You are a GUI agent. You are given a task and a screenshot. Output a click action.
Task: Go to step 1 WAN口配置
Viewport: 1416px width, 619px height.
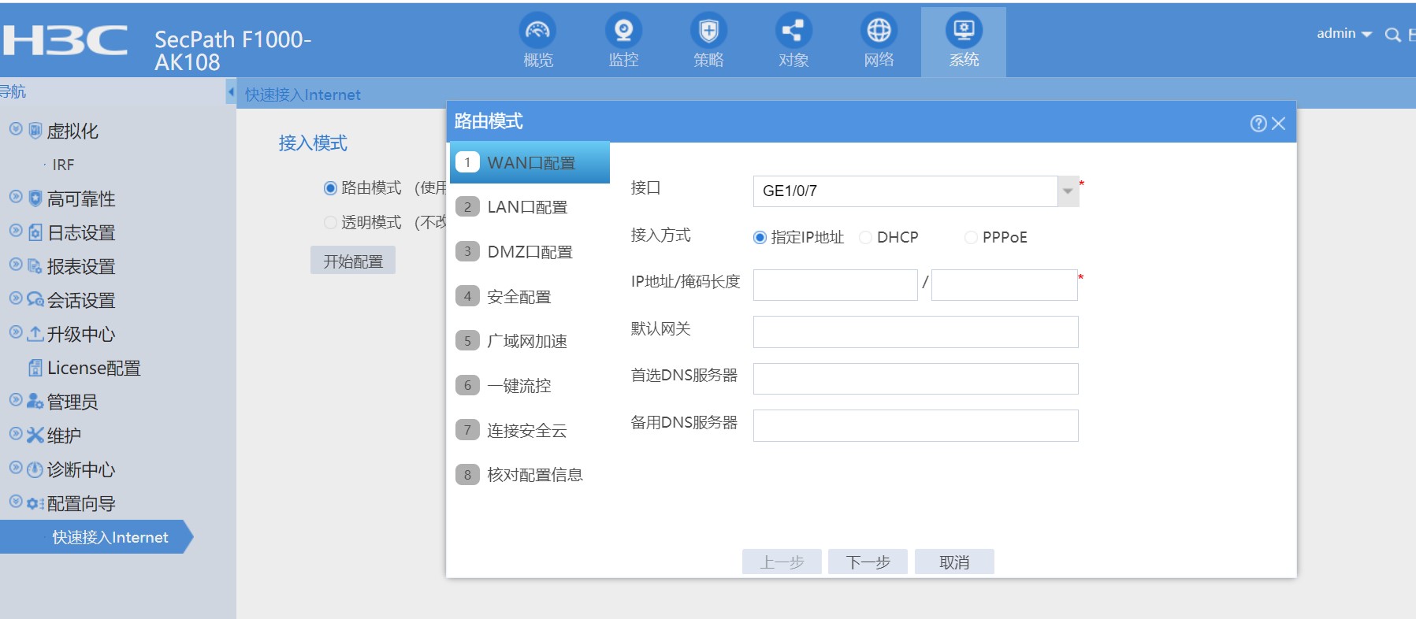[x=530, y=163]
